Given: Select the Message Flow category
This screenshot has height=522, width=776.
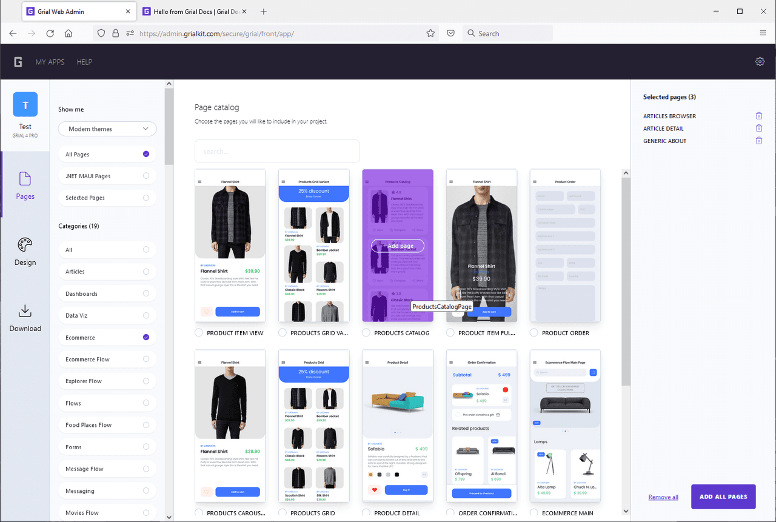Looking at the screenshot, I should pyautogui.click(x=107, y=469).
